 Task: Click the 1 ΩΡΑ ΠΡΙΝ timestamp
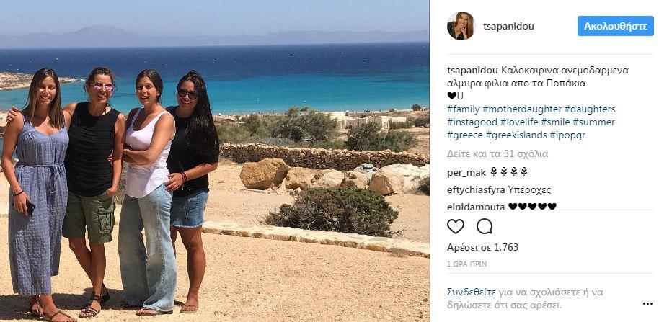pyautogui.click(x=467, y=264)
